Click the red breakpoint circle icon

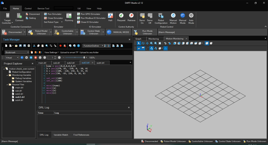click(x=60, y=46)
